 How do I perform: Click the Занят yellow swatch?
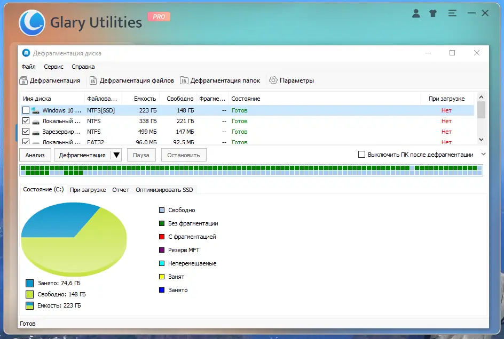[x=162, y=277]
